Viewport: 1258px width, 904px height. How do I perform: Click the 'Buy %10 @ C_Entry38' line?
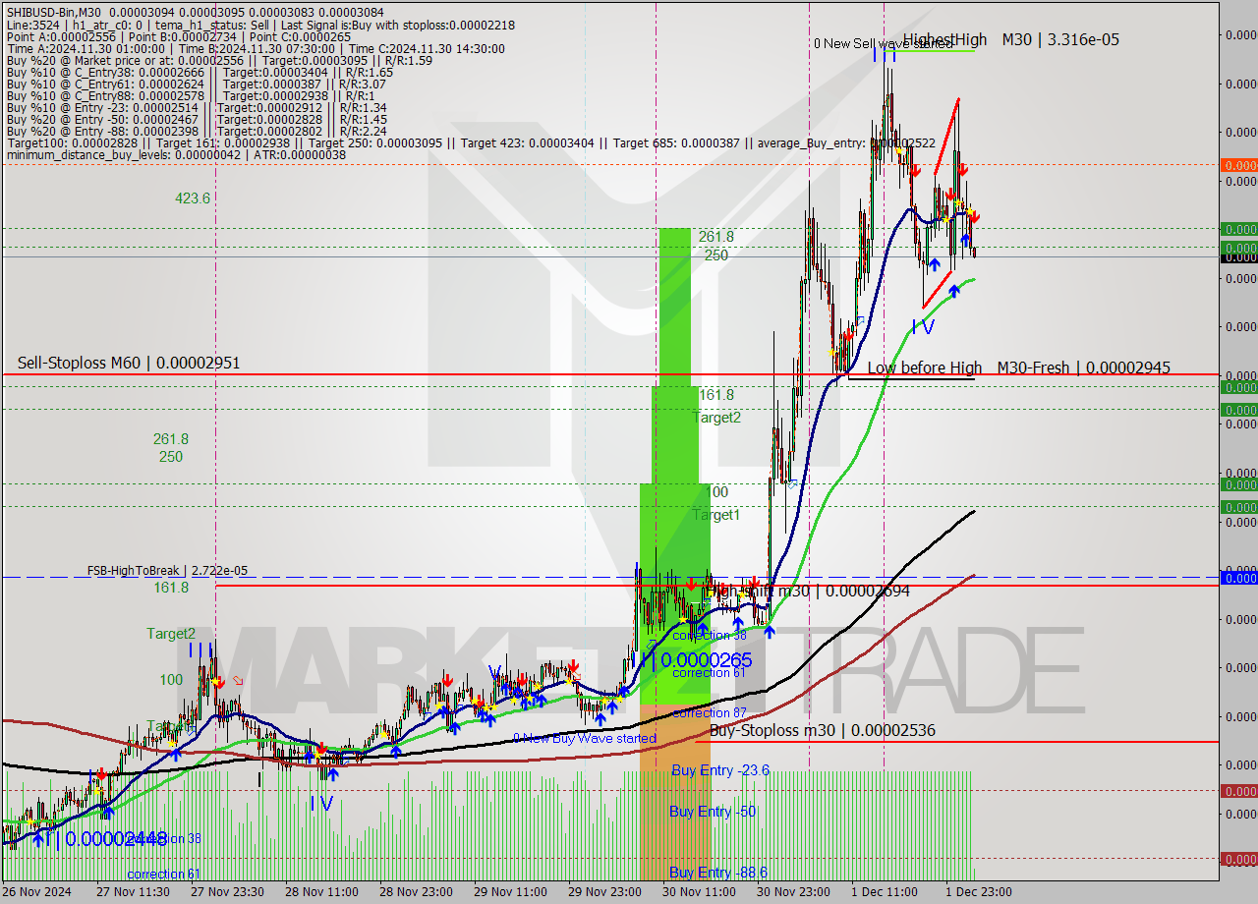pyautogui.click(x=200, y=72)
